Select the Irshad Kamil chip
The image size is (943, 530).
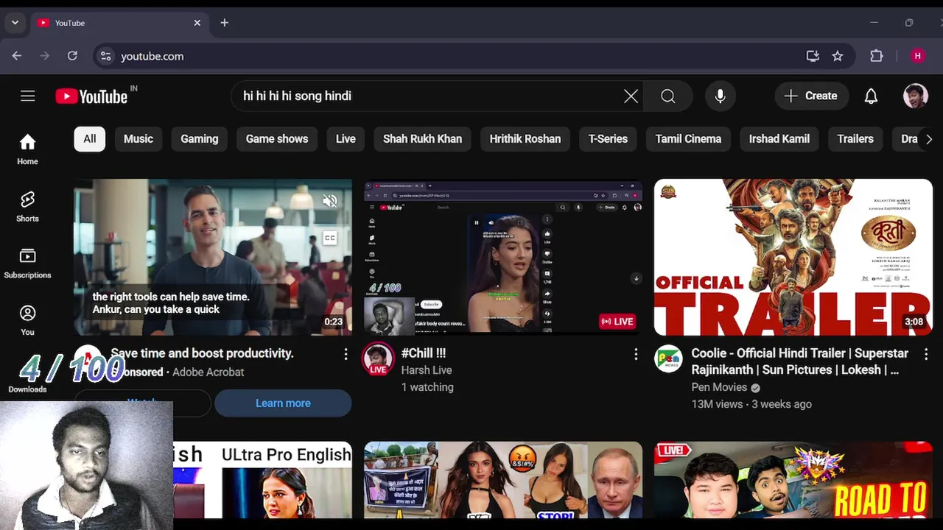(x=779, y=138)
